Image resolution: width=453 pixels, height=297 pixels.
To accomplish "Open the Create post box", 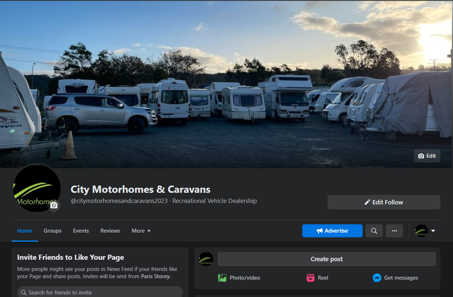I will 327,259.
